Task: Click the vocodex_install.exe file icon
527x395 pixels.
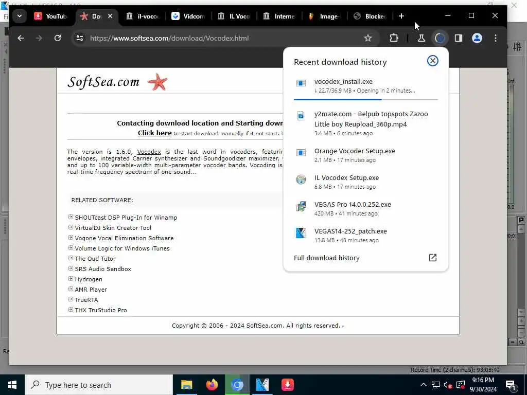Action: point(301,83)
